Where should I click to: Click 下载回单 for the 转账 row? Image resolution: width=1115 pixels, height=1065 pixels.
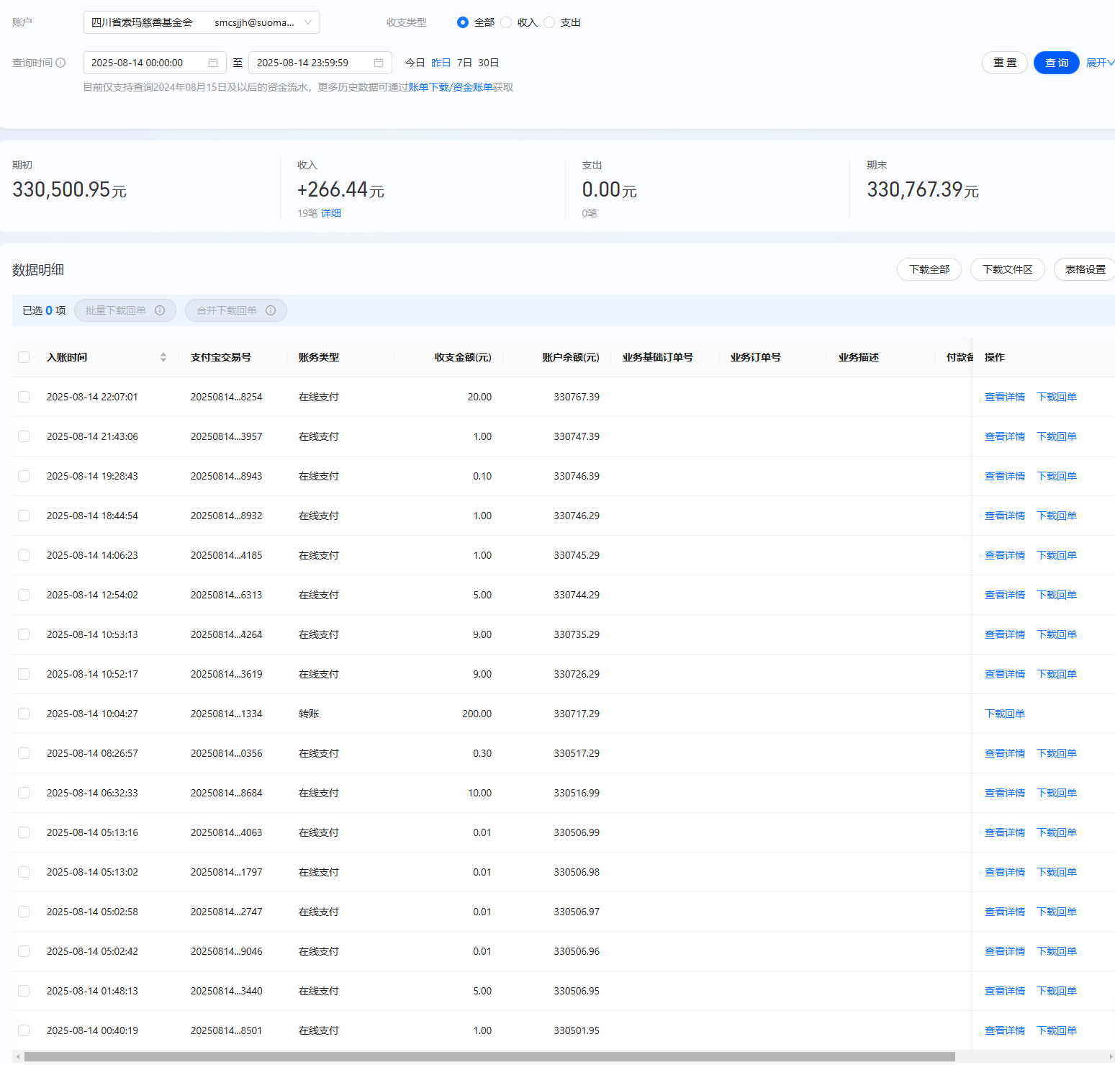click(x=1004, y=714)
